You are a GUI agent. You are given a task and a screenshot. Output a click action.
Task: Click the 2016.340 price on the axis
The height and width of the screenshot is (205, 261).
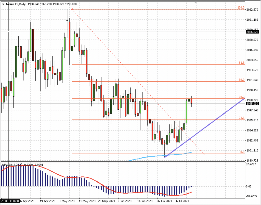252,50
